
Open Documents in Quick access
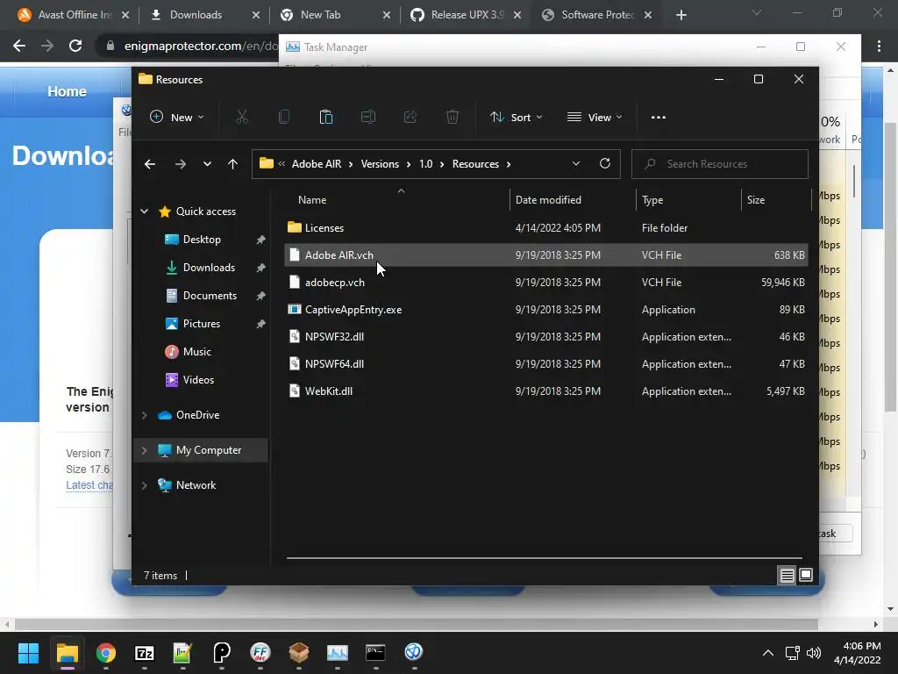coord(209,296)
